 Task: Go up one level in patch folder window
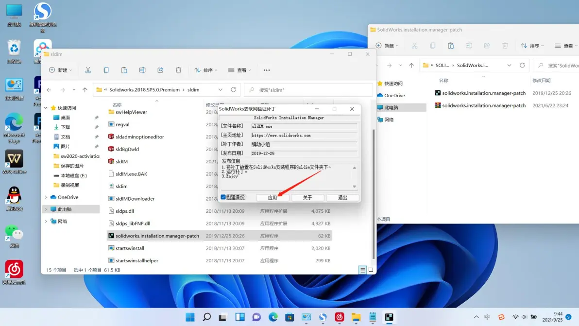tap(411, 66)
